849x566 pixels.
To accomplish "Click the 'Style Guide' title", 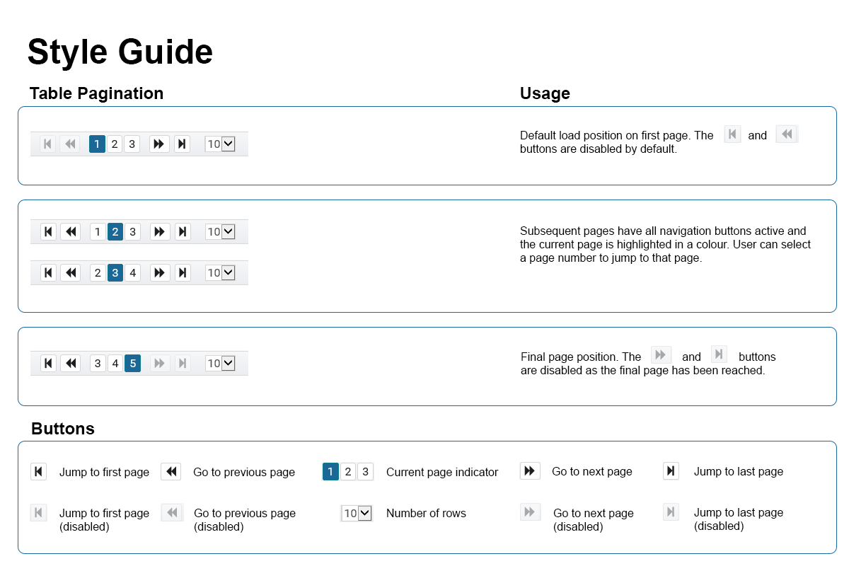I will pyautogui.click(x=120, y=52).
